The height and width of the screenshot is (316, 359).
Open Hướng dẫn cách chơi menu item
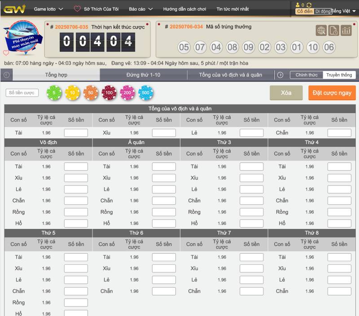184,9
